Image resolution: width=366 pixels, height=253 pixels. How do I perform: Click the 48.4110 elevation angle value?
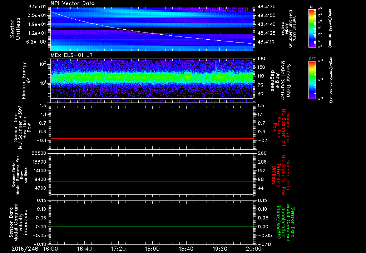click(x=267, y=42)
